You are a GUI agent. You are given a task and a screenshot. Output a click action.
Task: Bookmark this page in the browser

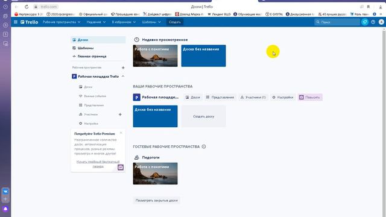369,7
